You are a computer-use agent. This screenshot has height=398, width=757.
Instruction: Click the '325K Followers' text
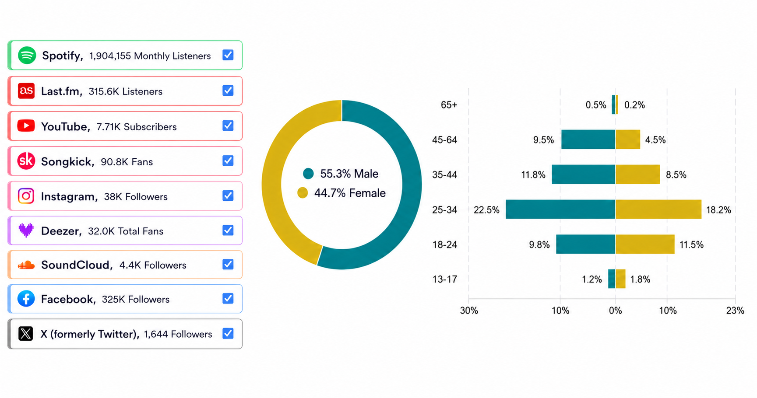click(136, 300)
